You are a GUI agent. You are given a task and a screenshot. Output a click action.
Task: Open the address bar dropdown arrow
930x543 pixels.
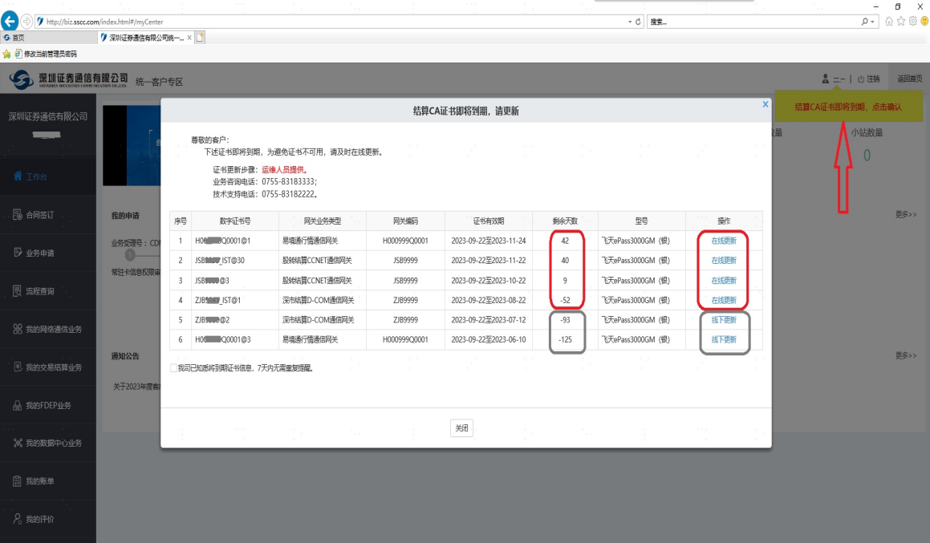630,22
